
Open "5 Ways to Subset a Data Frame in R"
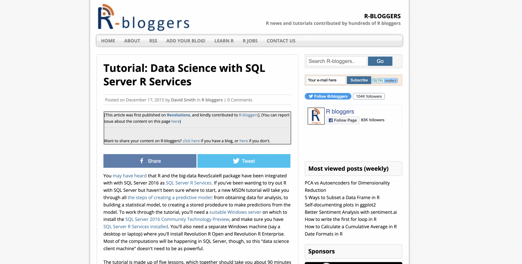342,197
